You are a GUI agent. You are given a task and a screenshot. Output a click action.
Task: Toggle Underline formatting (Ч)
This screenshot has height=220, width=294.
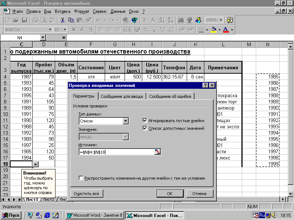pos(91,30)
